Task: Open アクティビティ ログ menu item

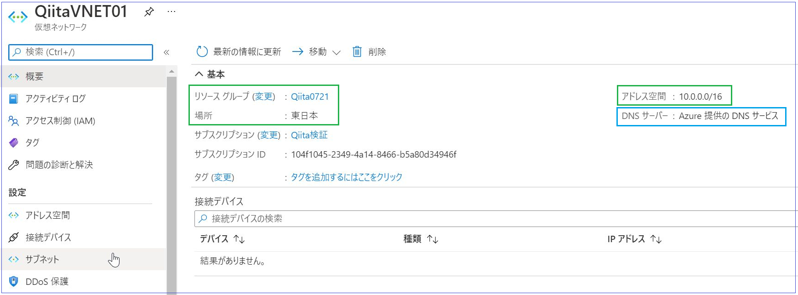Action: click(83, 98)
